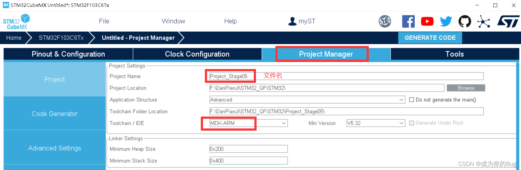This screenshot has width=521, height=170.
Task: Click the myST label
Action: tap(307, 21)
